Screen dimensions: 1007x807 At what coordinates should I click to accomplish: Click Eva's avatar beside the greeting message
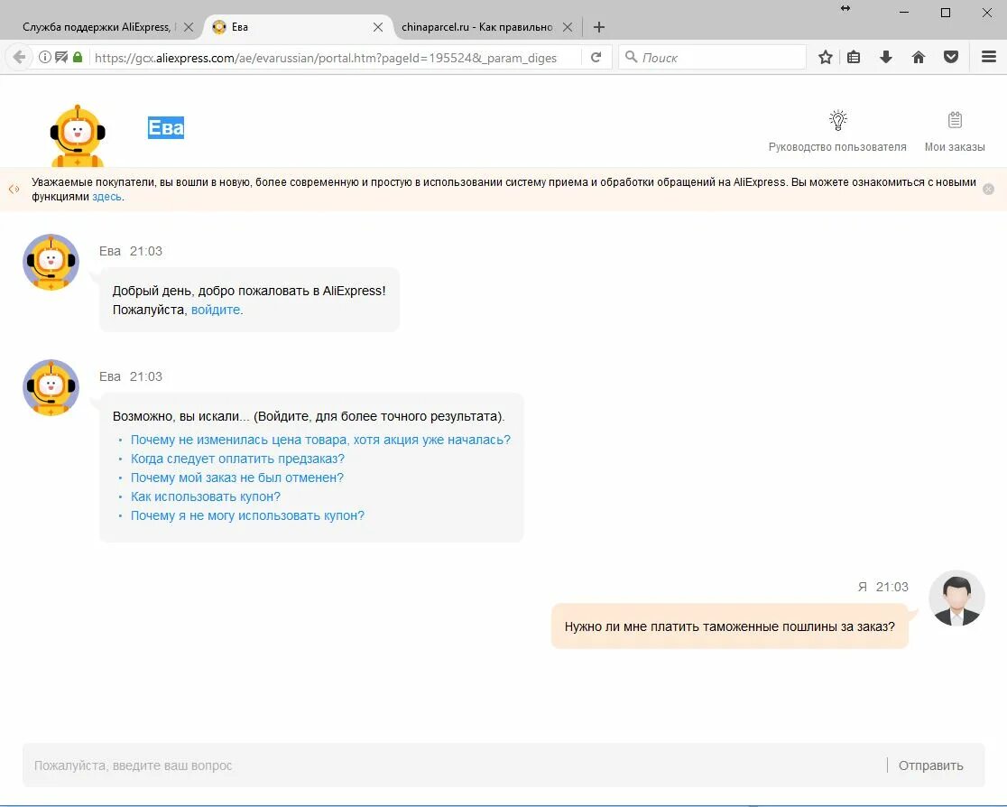pyautogui.click(x=51, y=262)
